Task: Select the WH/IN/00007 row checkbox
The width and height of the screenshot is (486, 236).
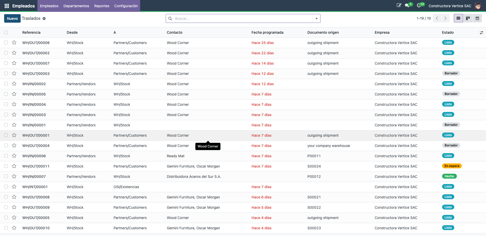Action: point(6,176)
